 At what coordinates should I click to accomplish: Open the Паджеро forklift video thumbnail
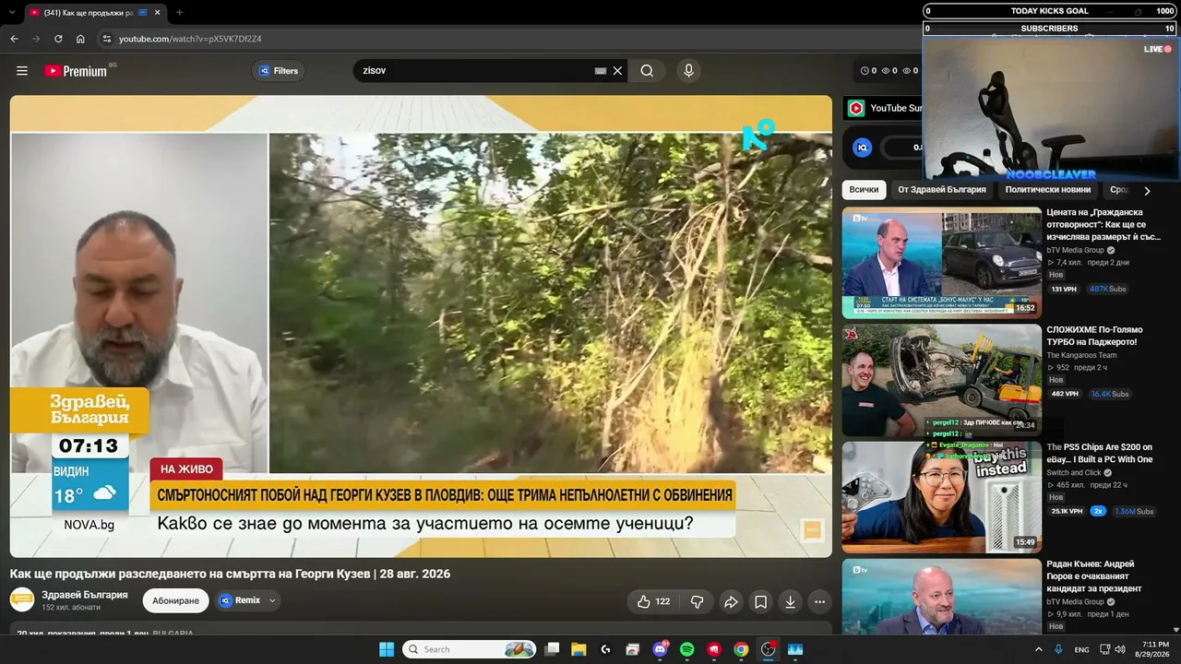pyautogui.click(x=941, y=380)
